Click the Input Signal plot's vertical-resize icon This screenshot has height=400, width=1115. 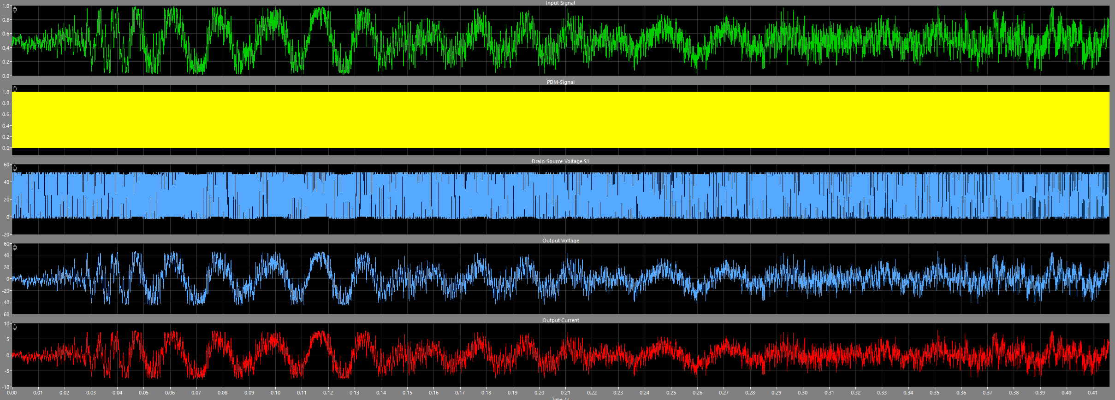[x=15, y=10]
